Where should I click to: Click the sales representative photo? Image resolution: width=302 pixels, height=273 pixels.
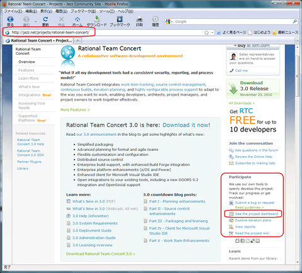click(x=233, y=57)
